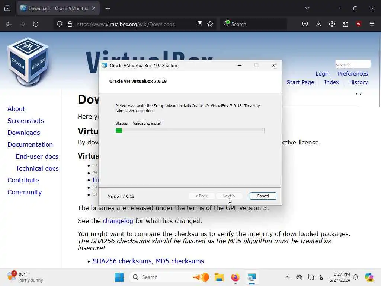Screen dimensions: 381x286
Task: Open Documentation in sidebar
Action: click(30, 144)
